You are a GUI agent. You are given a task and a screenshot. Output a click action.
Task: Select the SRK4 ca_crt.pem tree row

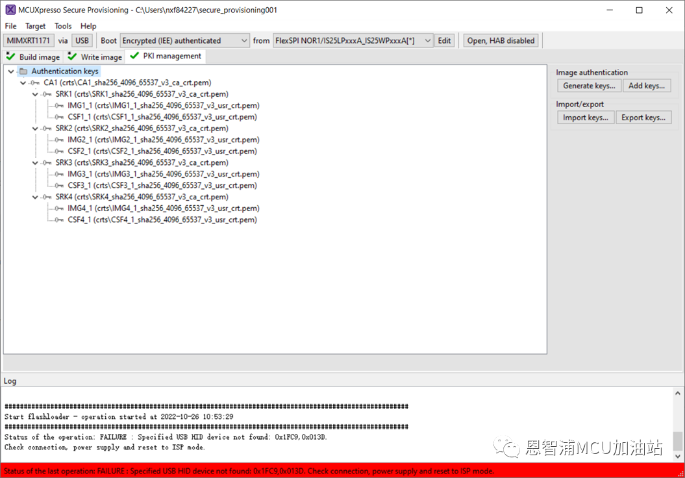[x=142, y=197]
